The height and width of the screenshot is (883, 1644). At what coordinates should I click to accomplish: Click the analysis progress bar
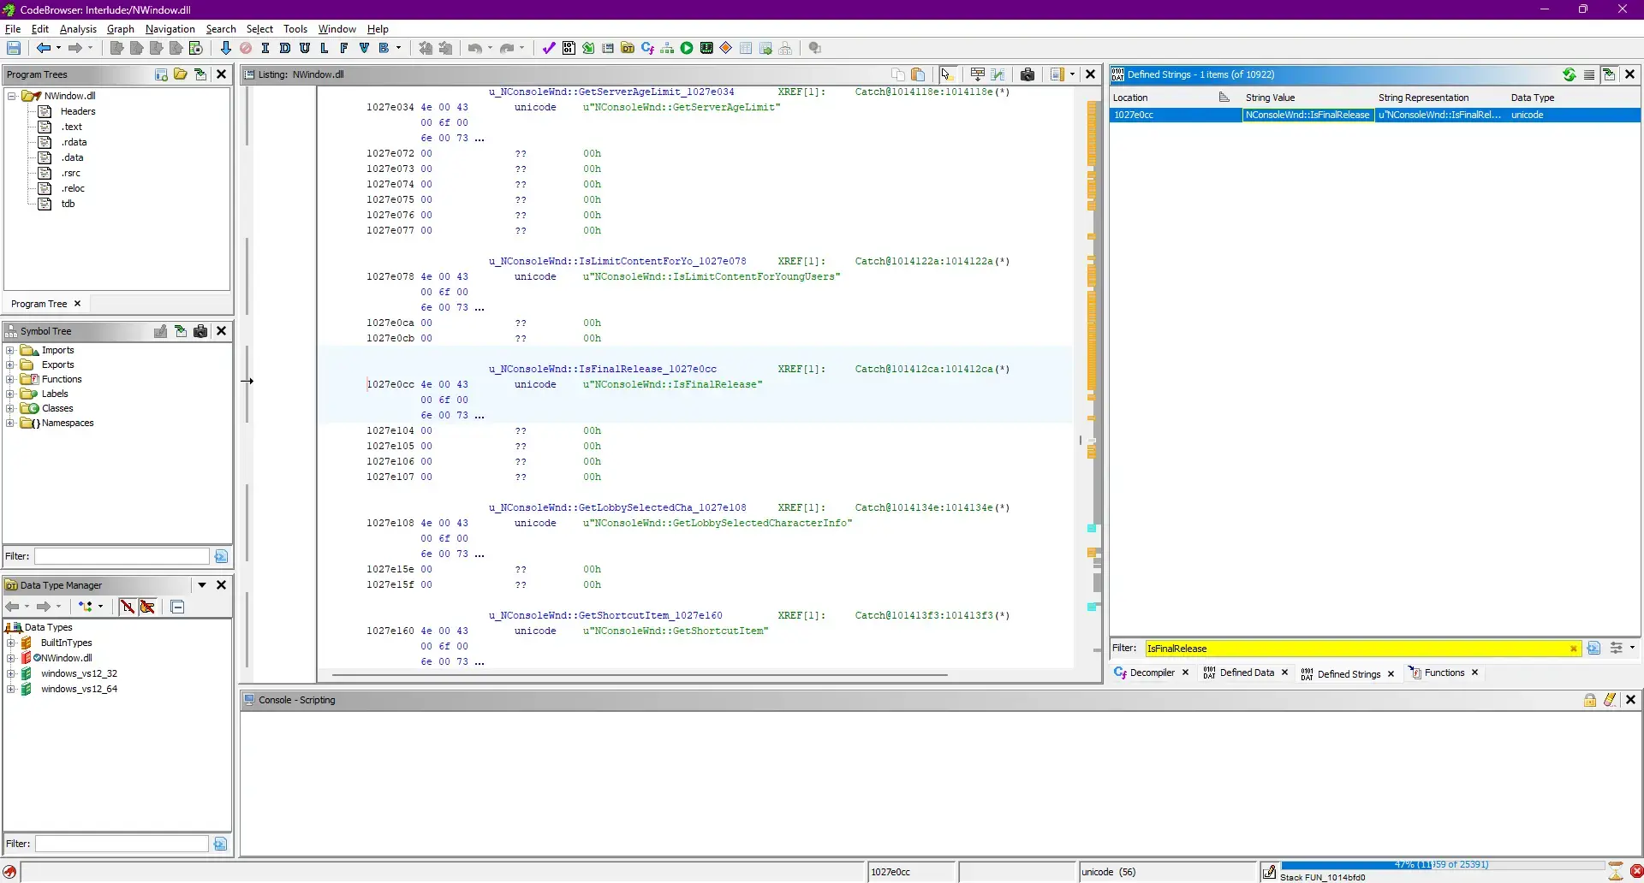[x=1442, y=865]
